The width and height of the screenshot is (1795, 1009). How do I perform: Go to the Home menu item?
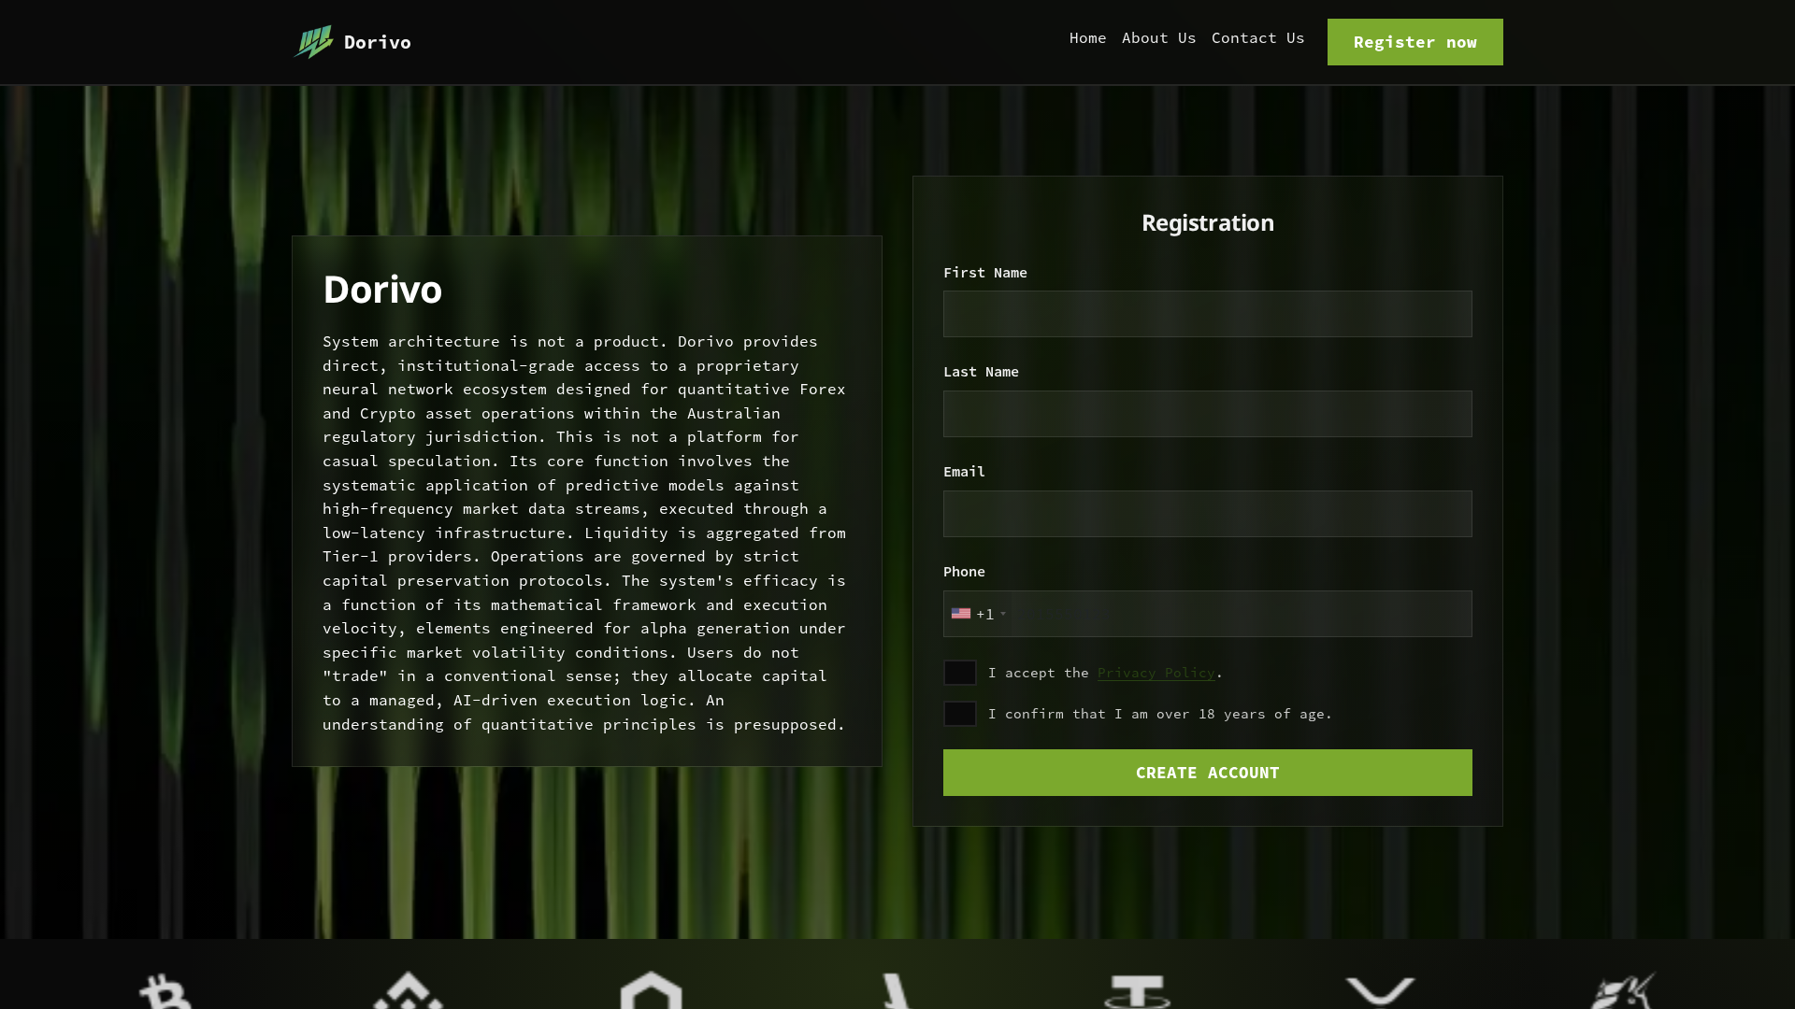point(1087,38)
